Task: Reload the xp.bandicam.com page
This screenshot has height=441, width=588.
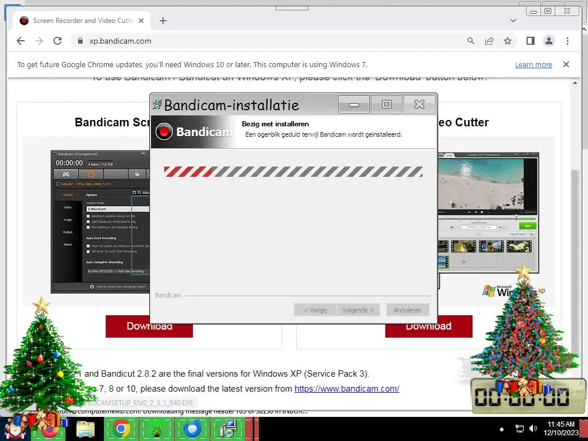Action: (57, 41)
